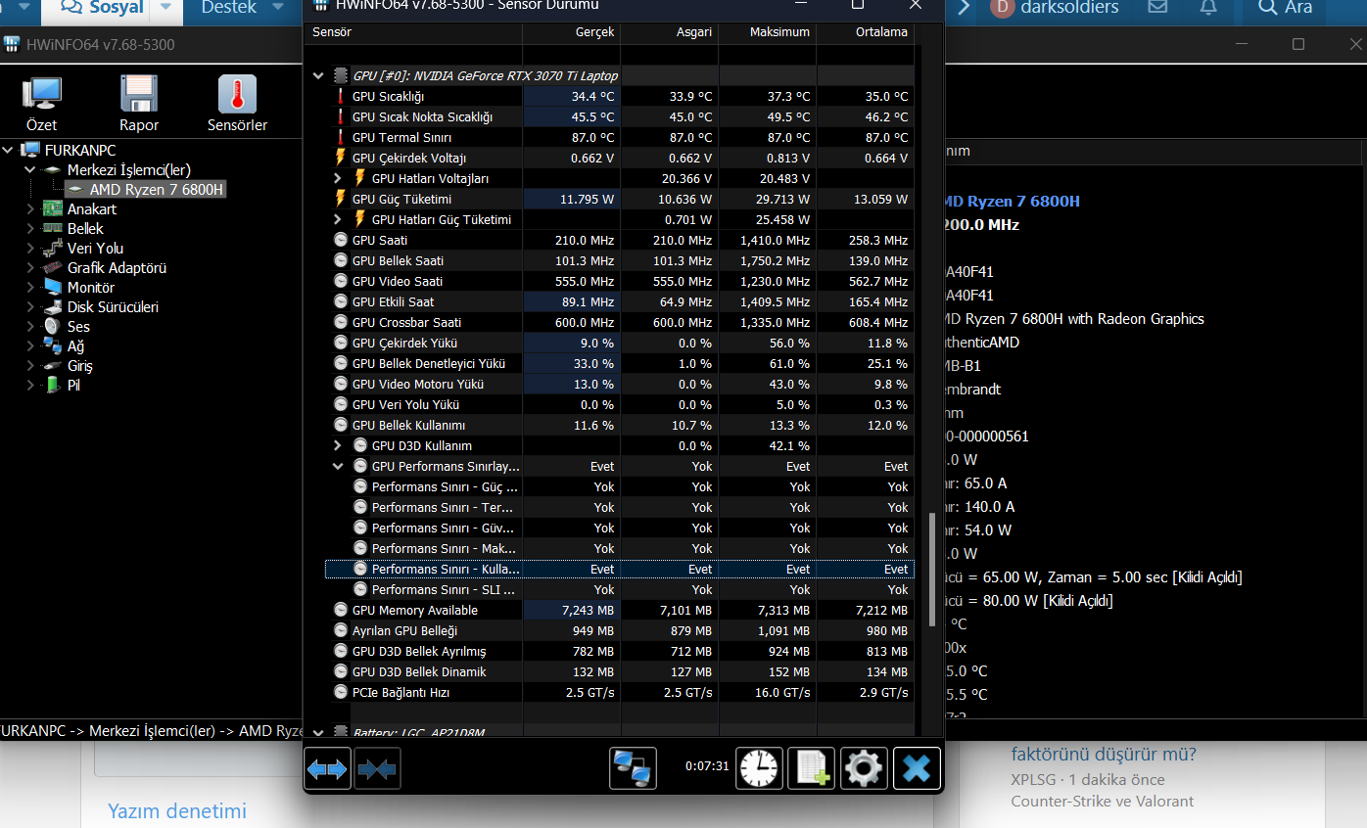
Task: Expand the Bellek tree node
Action: coord(29,228)
